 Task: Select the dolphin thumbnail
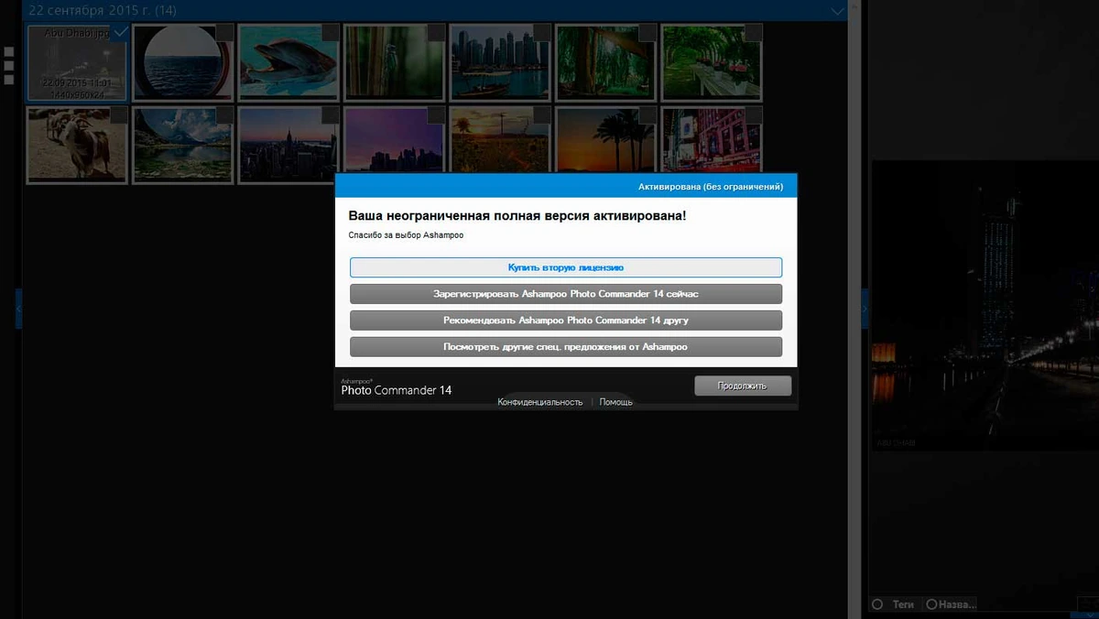(288, 62)
